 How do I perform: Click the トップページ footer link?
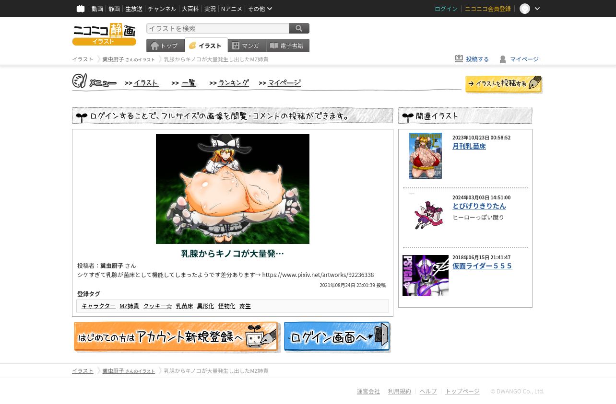[462, 391]
